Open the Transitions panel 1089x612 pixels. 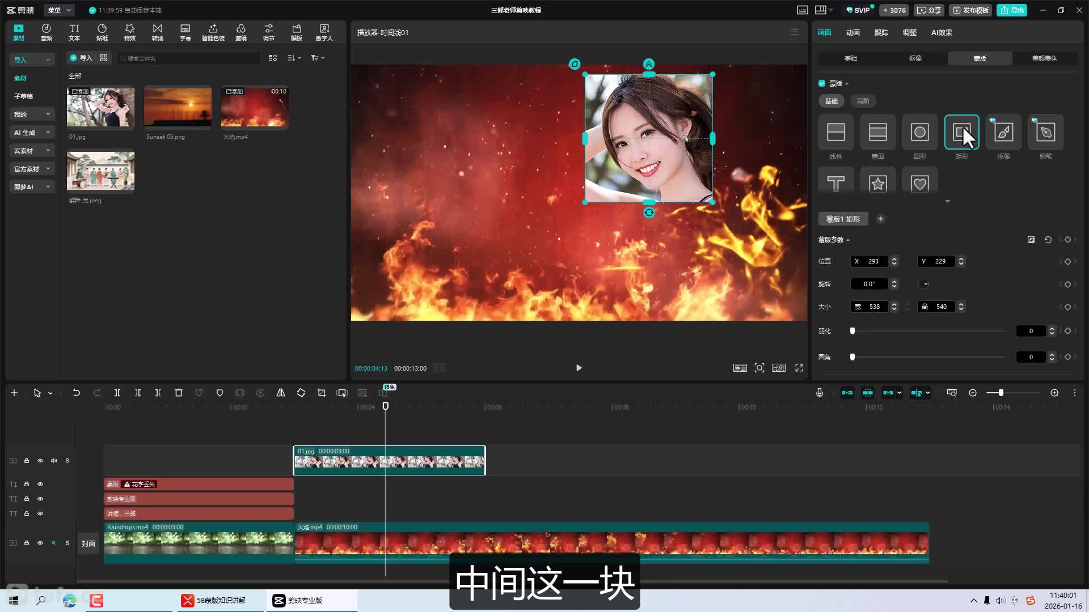[157, 32]
